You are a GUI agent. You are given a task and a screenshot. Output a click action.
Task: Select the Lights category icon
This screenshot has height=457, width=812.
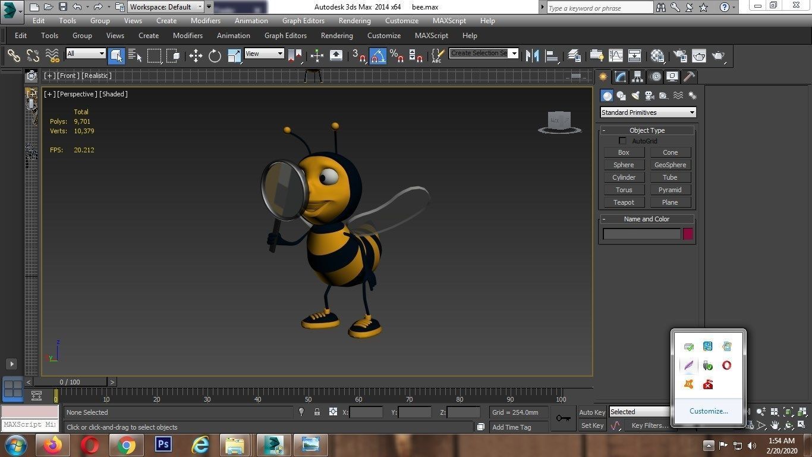point(635,96)
